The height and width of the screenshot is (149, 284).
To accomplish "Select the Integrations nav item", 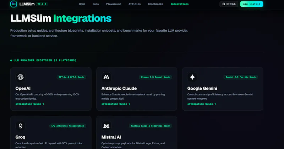I will point(180,4).
